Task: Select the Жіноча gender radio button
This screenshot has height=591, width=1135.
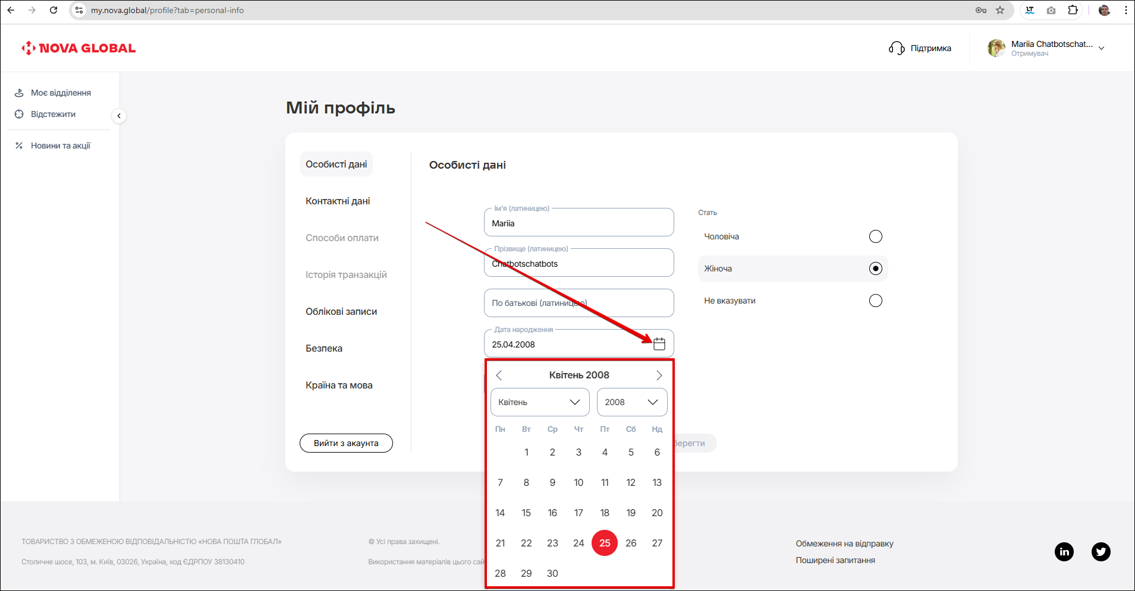Action: coord(875,268)
